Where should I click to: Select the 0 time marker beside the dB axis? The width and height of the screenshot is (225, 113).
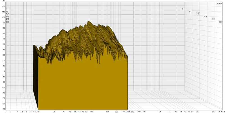click(7, 9)
